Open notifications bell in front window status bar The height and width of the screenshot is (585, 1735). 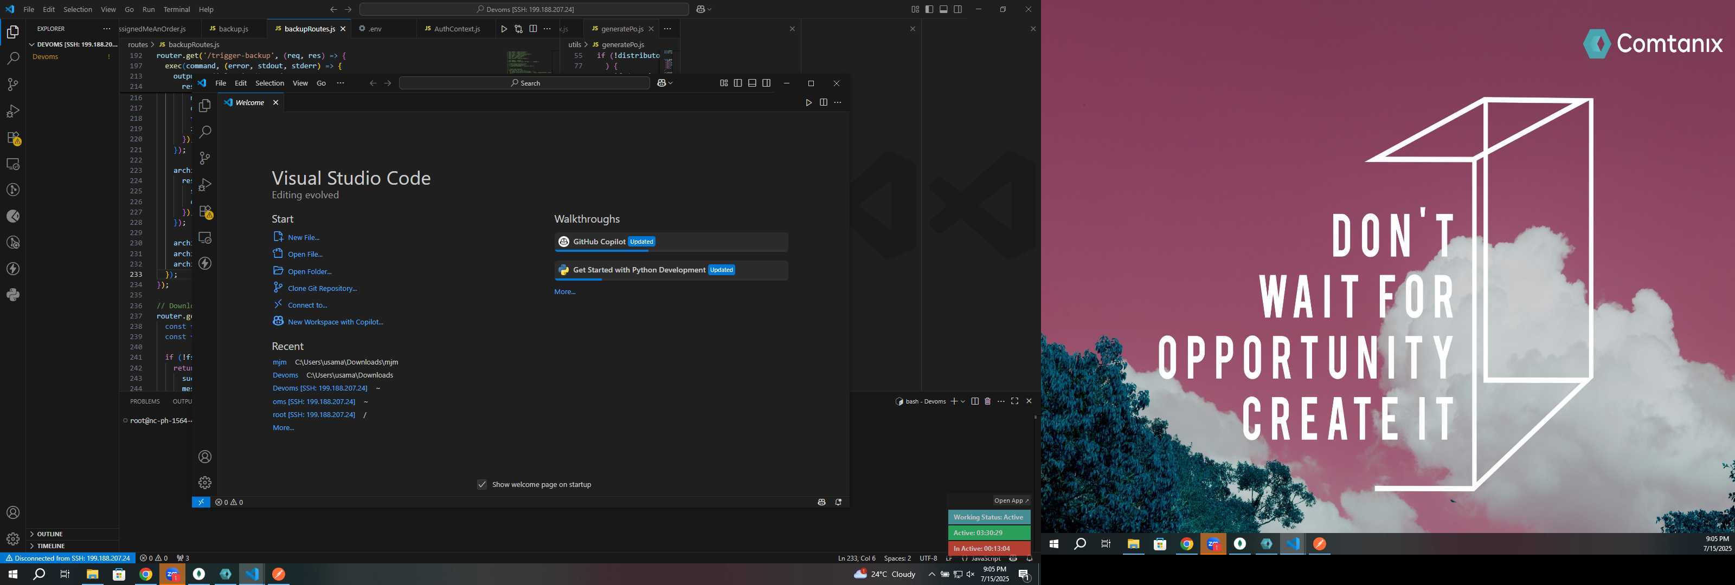pos(839,502)
